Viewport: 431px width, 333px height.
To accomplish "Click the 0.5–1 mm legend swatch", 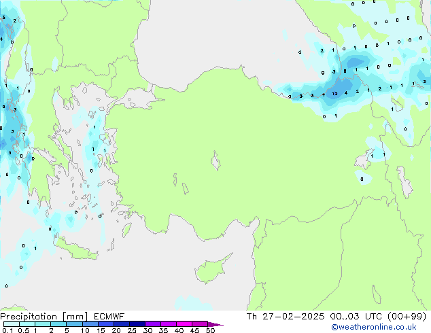I will pyautogui.click(x=27, y=324).
